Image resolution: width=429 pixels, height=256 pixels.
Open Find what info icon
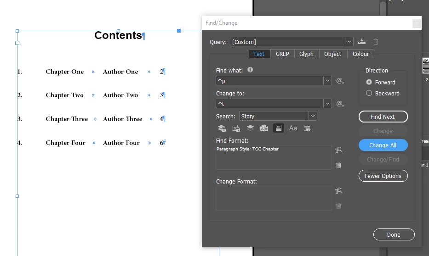point(250,70)
